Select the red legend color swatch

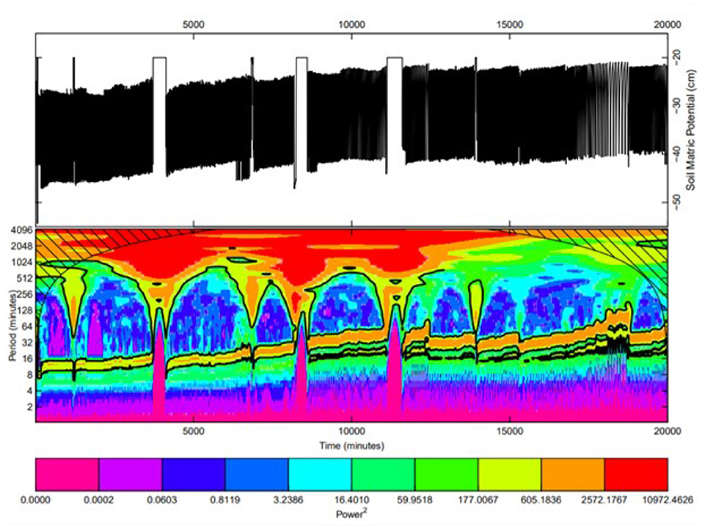[x=636, y=475]
